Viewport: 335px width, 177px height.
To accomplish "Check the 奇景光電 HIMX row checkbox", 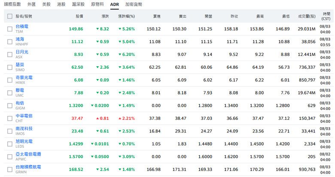I will coord(10,80).
